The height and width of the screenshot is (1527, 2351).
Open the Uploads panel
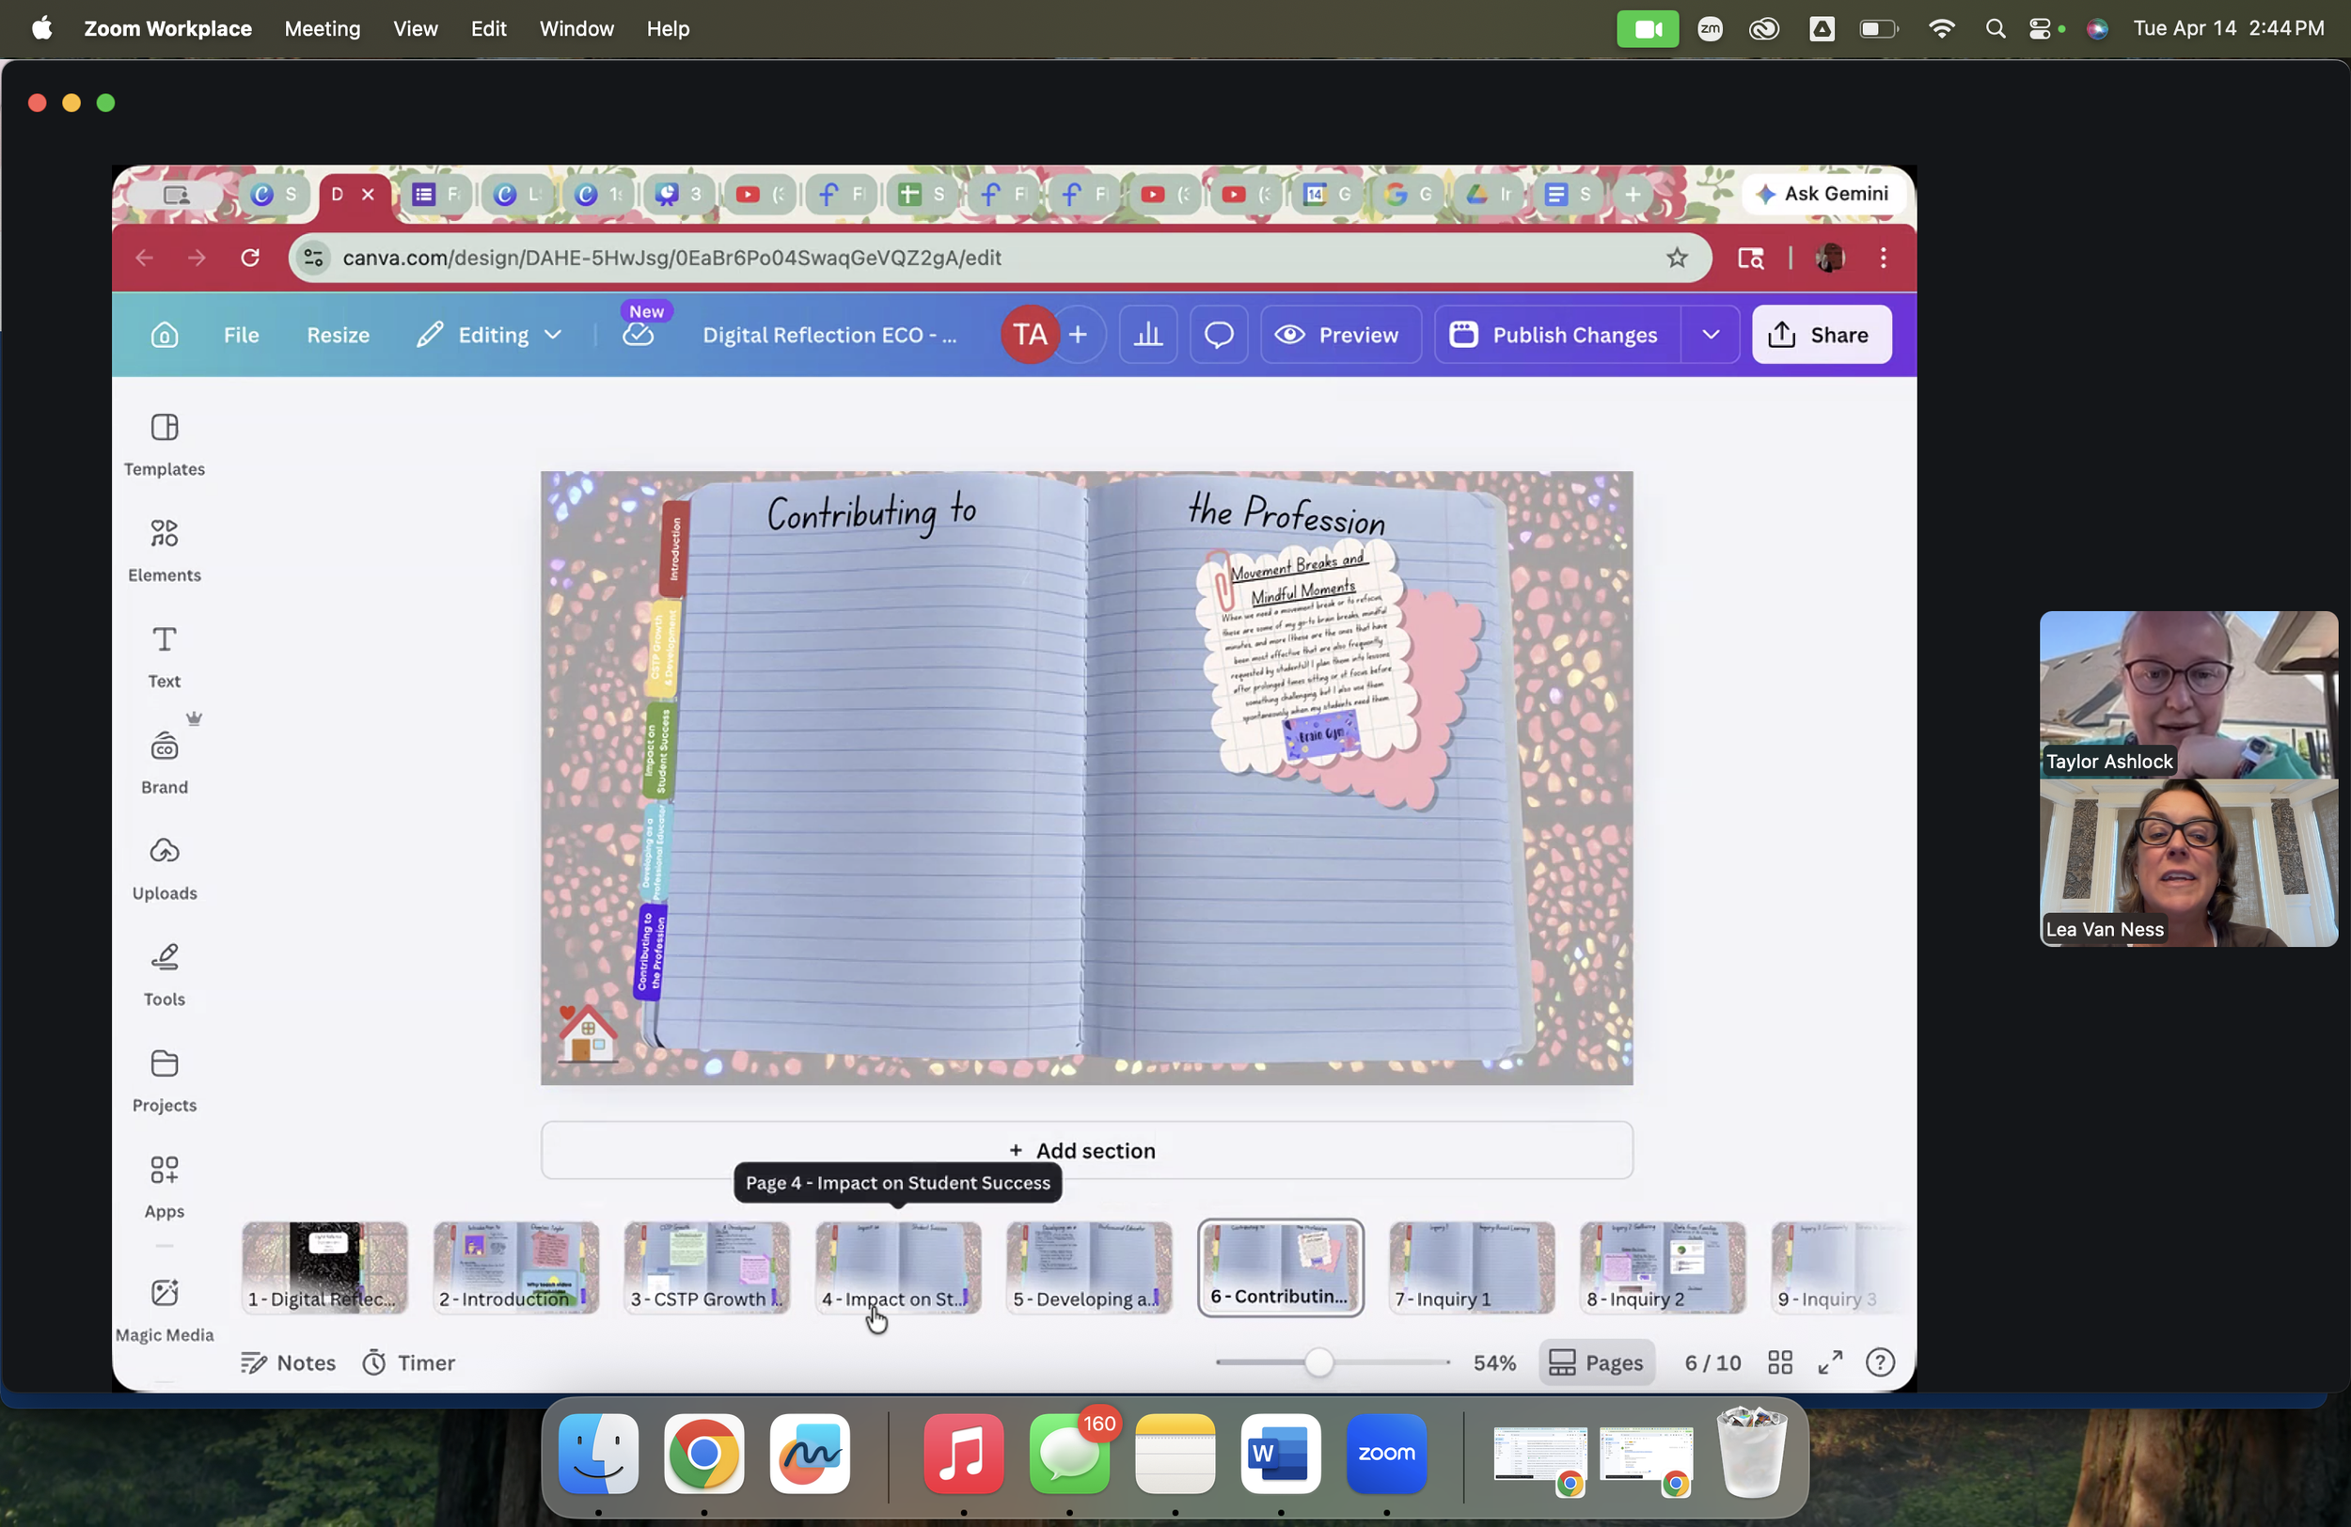click(164, 867)
